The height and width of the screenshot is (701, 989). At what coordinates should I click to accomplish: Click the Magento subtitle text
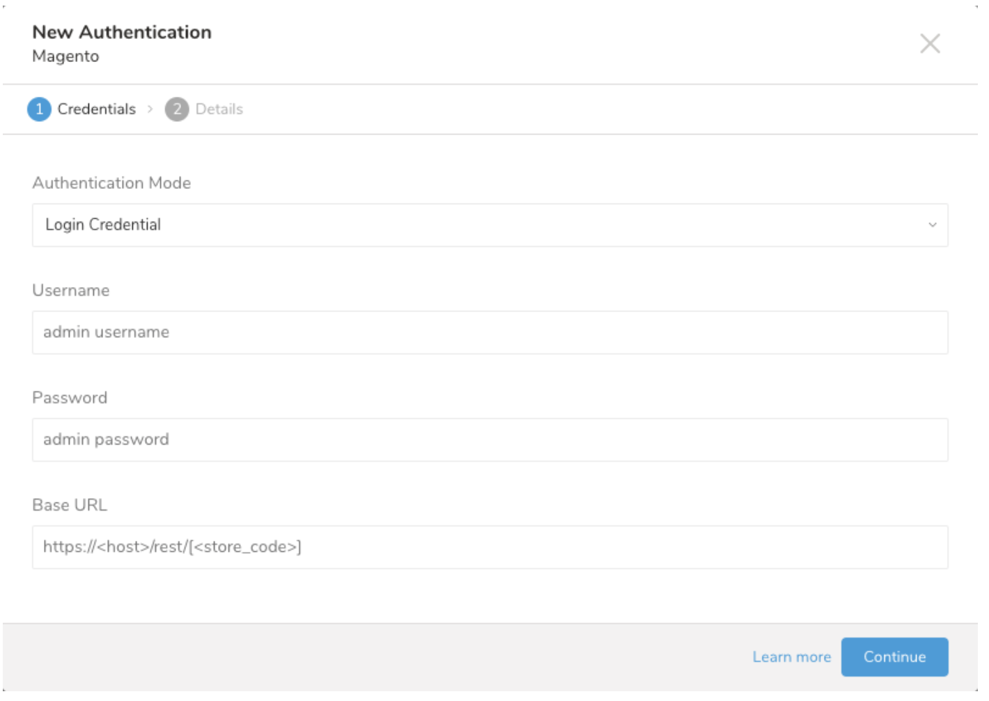click(x=65, y=56)
